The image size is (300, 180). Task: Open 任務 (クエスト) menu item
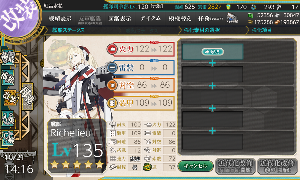coord(209,18)
